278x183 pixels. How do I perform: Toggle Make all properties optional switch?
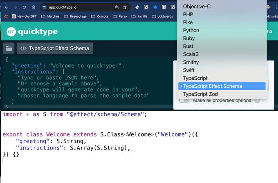pos(184,100)
